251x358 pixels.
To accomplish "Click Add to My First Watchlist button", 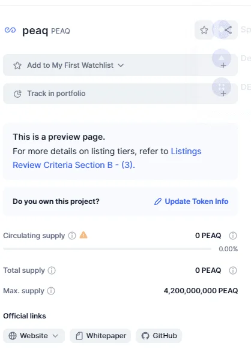I will (x=120, y=65).
